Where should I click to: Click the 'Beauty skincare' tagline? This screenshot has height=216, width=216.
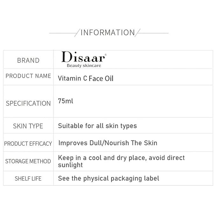(84, 66)
